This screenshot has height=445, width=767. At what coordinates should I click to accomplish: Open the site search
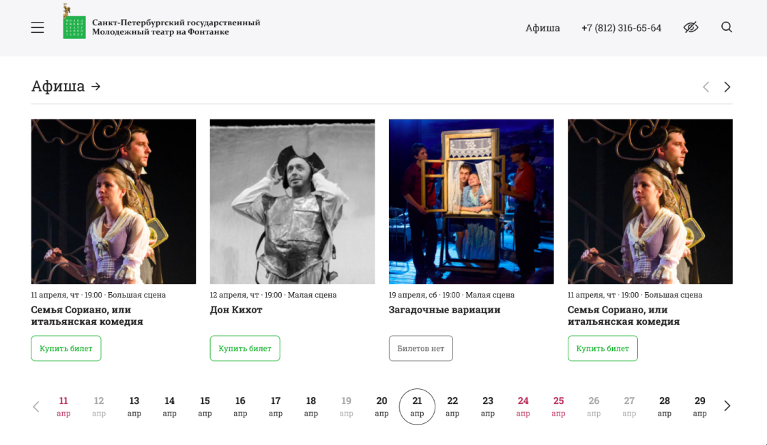pos(727,27)
